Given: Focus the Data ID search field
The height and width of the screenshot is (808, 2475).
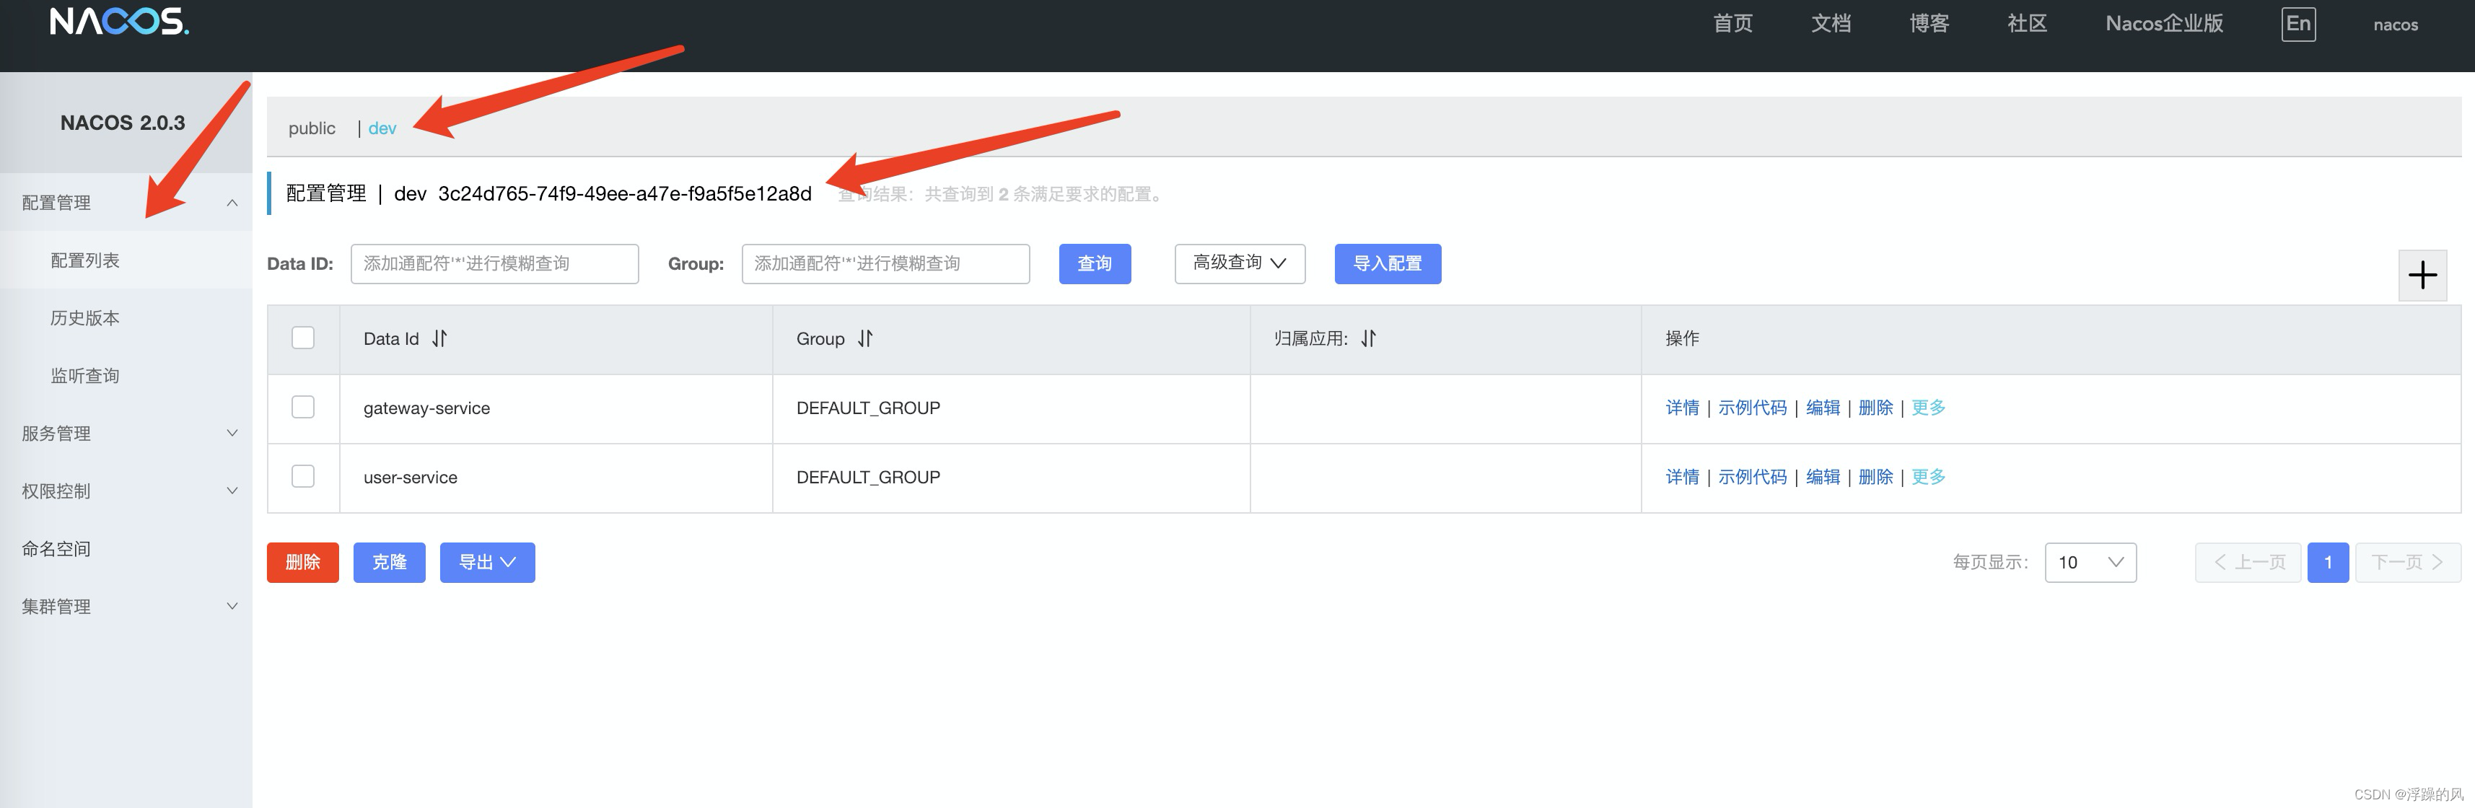Looking at the screenshot, I should 494,263.
